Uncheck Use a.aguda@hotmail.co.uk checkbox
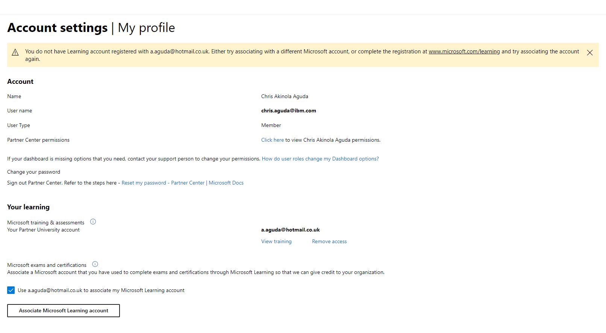606x333 pixels. tap(11, 290)
